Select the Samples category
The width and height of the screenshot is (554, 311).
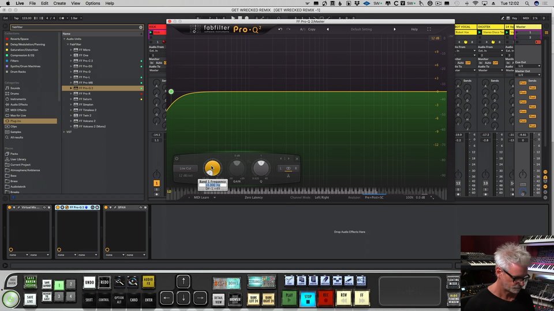16,132
